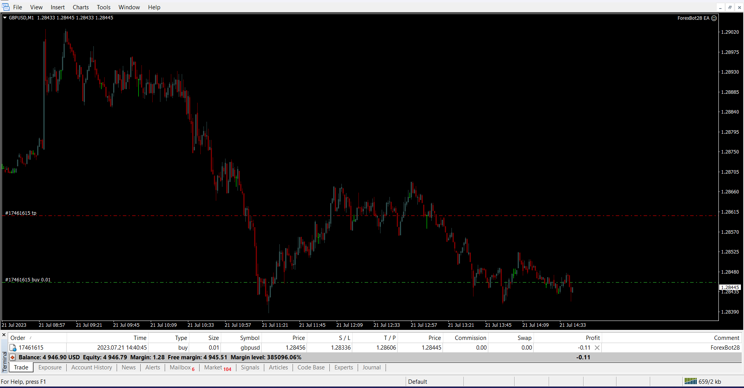
Task: Select the red take-profit line #17461615 tp
Action: point(155,216)
